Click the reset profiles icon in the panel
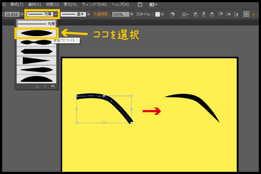The width and height of the screenshot is (261, 174). coord(53,86)
